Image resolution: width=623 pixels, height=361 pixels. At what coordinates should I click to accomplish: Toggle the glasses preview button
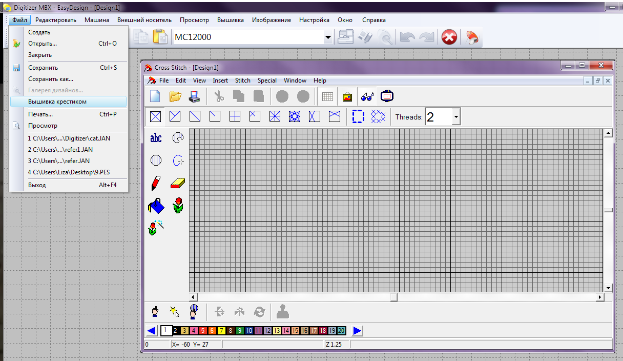[x=367, y=96]
